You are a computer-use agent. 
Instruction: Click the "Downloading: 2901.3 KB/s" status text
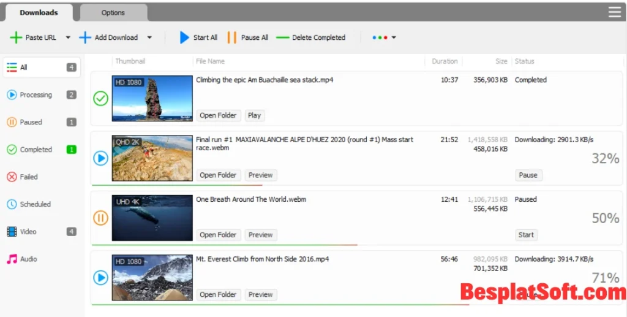pos(554,140)
